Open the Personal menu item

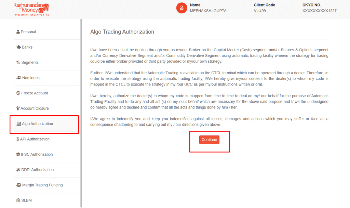pos(47,32)
